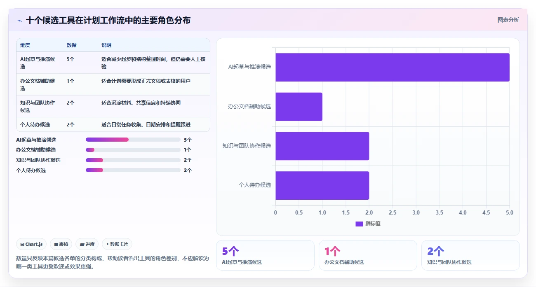Click the 5个 value in table
Screen dimensions: 536x287
tap(71, 59)
